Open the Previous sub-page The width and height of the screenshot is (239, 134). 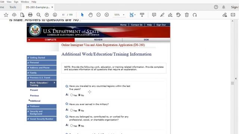34,96
